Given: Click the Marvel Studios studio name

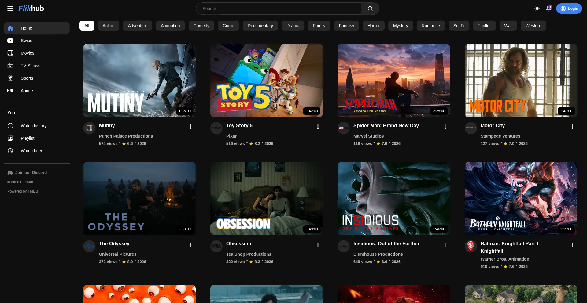Looking at the screenshot, I should [368, 136].
